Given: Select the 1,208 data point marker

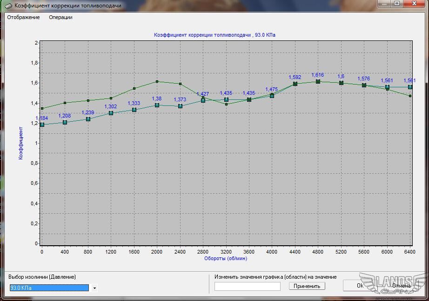Looking at the screenshot, I should (65, 122).
